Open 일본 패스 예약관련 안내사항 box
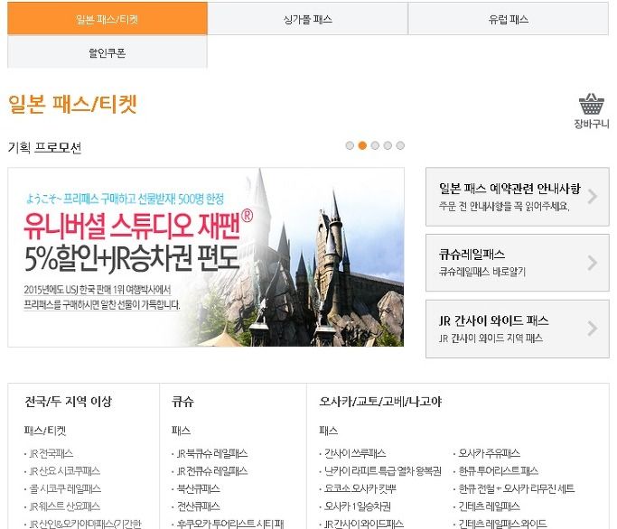Image resolution: width=617 pixels, height=529 pixels. pos(518,197)
